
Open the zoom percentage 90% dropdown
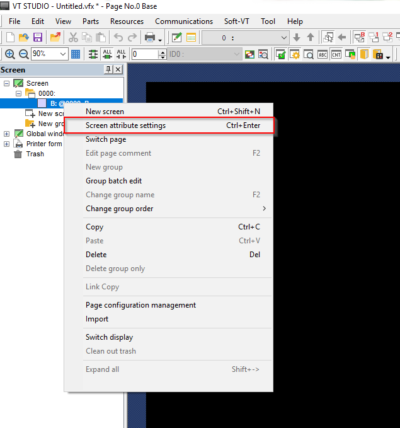click(x=63, y=54)
